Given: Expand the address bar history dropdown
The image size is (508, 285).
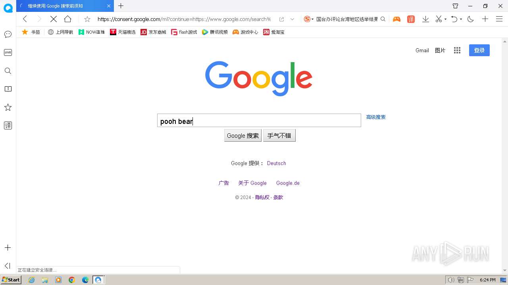Looking at the screenshot, I should coord(292,19).
